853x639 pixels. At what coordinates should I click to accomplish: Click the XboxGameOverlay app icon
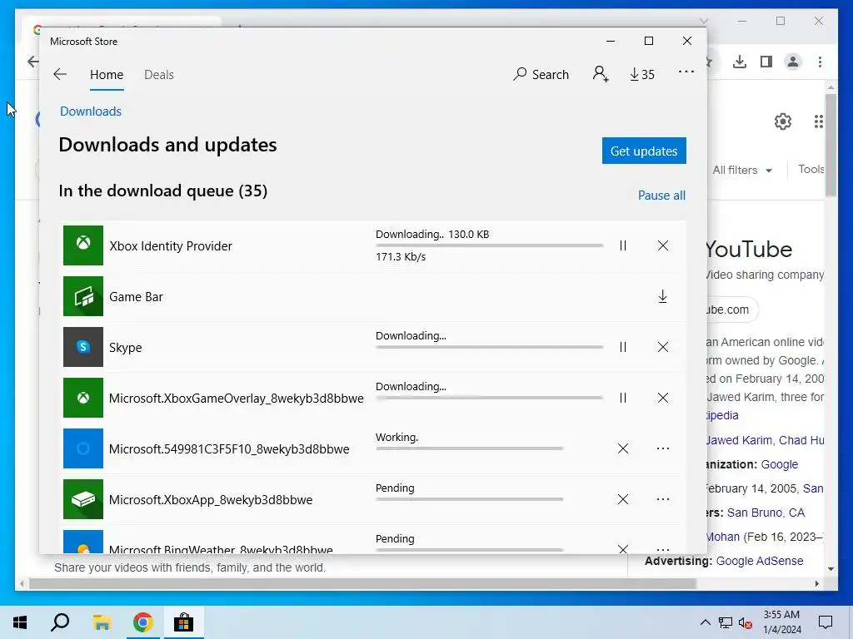click(83, 398)
